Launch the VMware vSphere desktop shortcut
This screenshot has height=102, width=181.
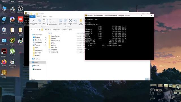12,42
